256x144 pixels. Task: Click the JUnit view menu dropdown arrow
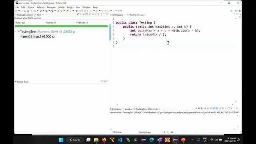[98, 14]
